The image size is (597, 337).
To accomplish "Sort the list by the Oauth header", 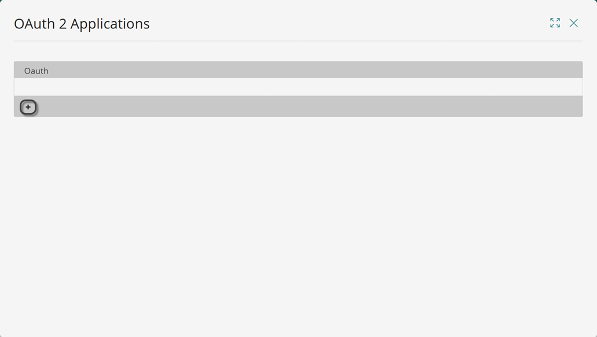I will pyautogui.click(x=36, y=71).
